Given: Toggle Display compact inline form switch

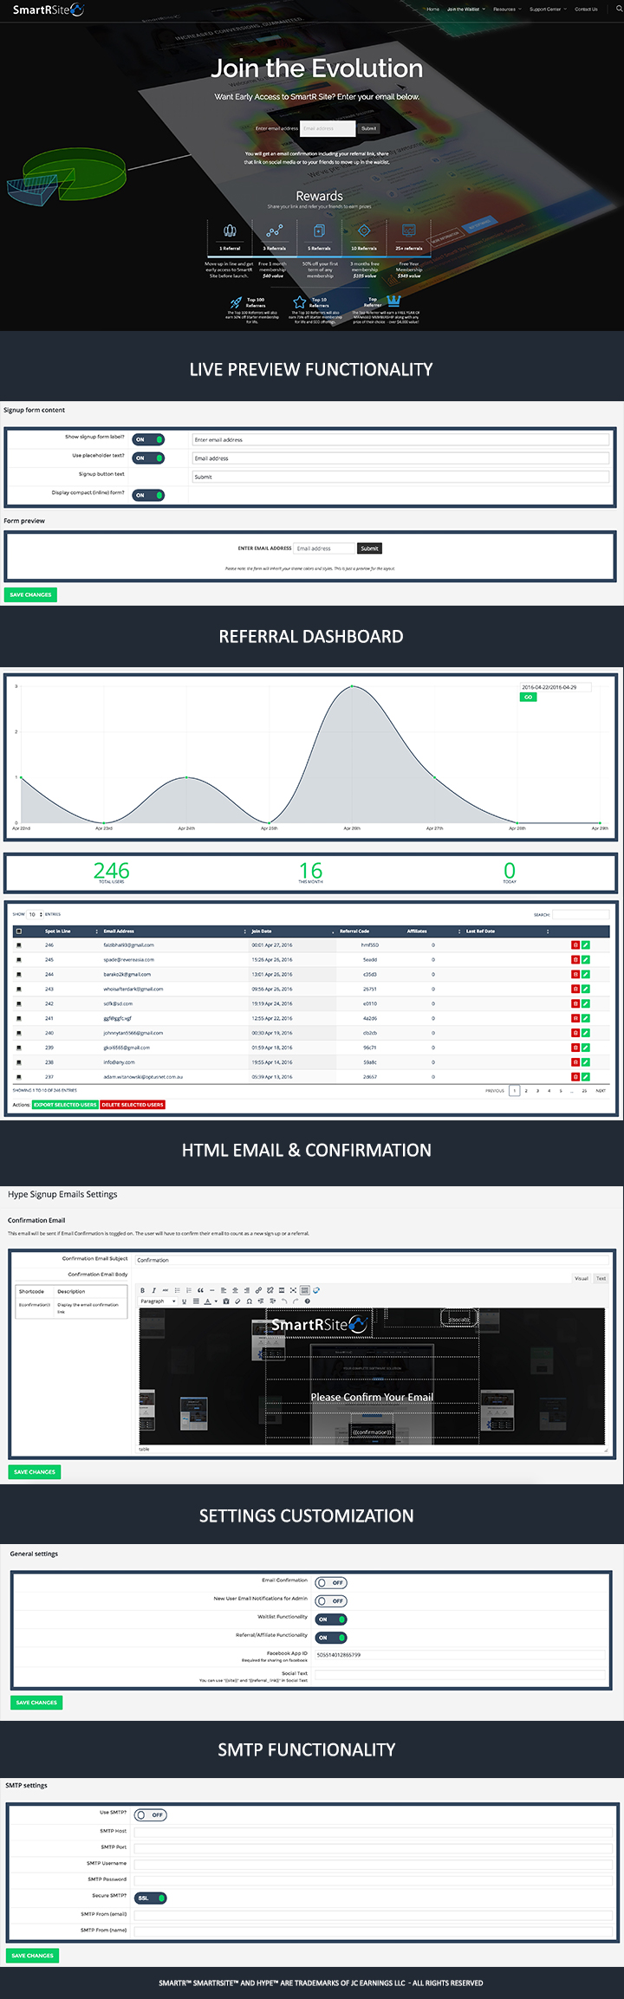Looking at the screenshot, I should [x=148, y=495].
